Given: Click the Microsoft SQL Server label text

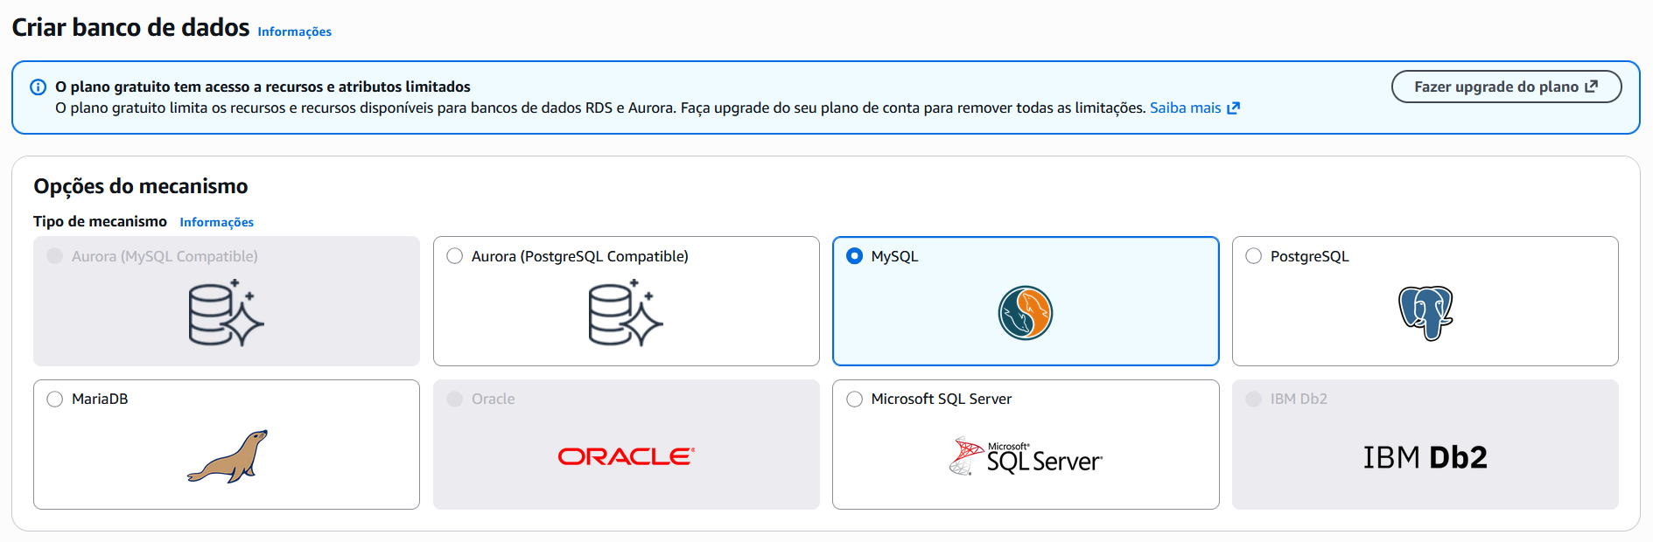Looking at the screenshot, I should click(x=942, y=400).
